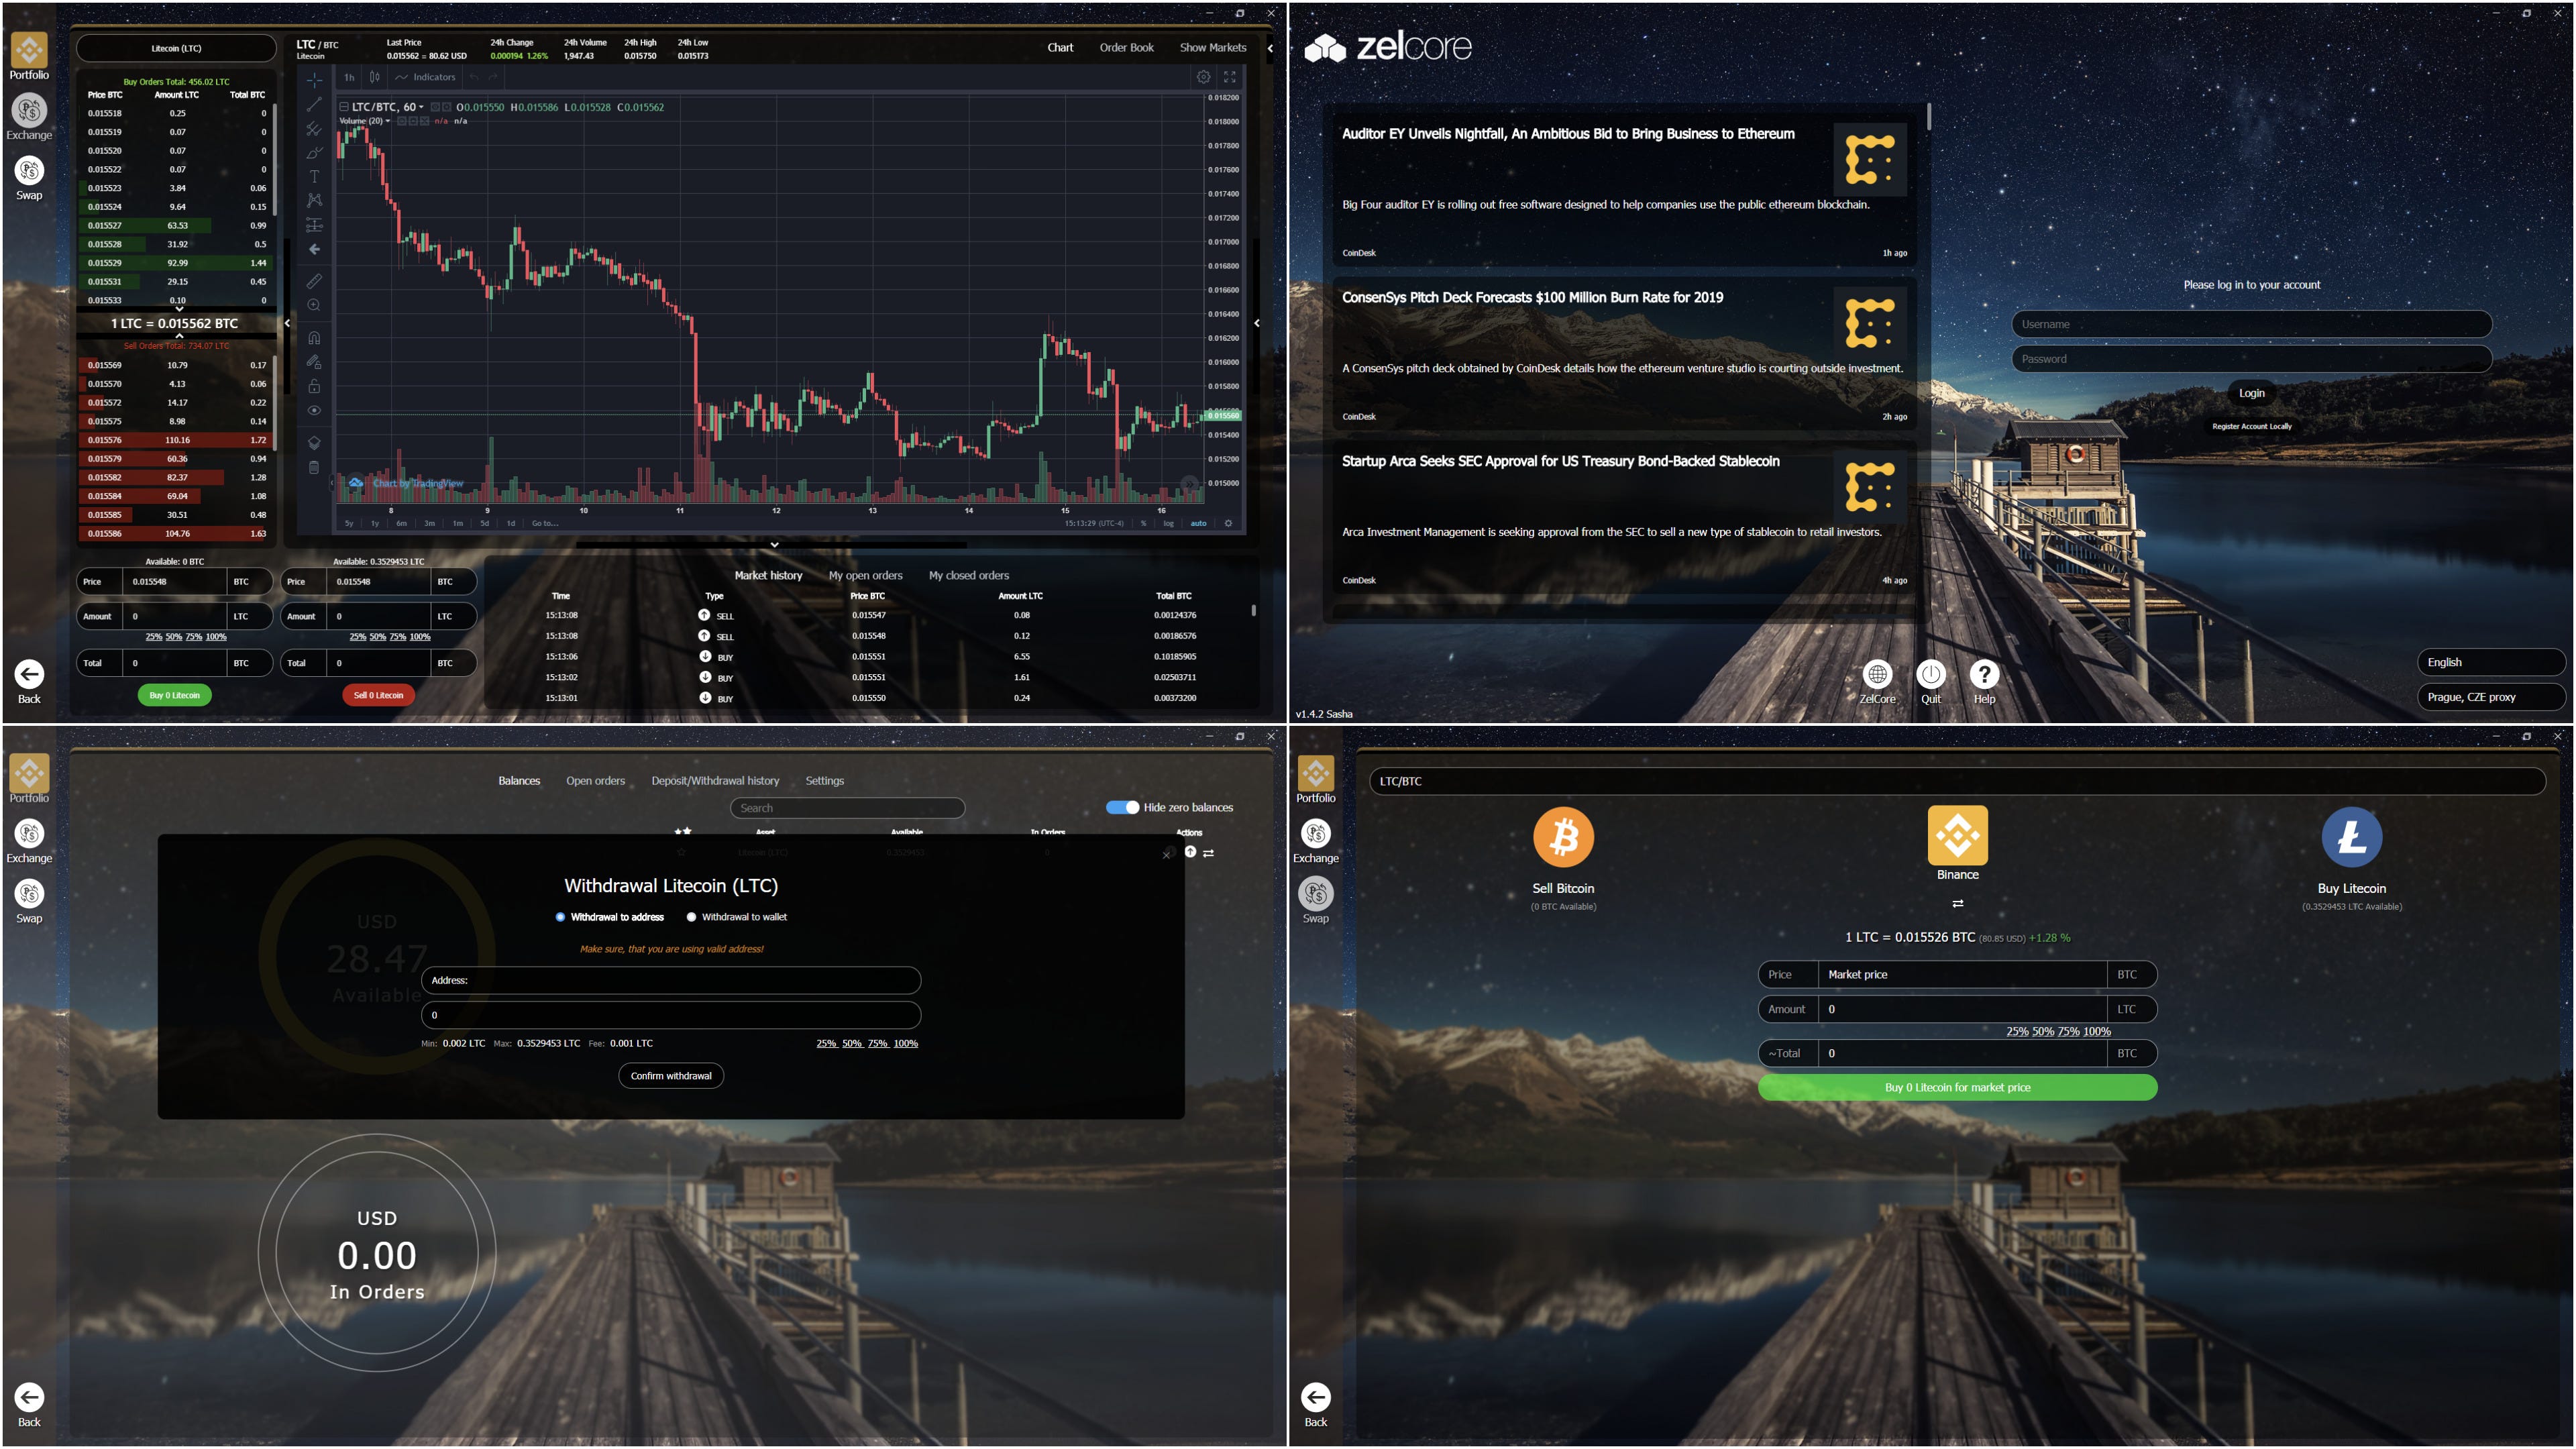
Task: Click the Username input field
Action: (x=2251, y=324)
